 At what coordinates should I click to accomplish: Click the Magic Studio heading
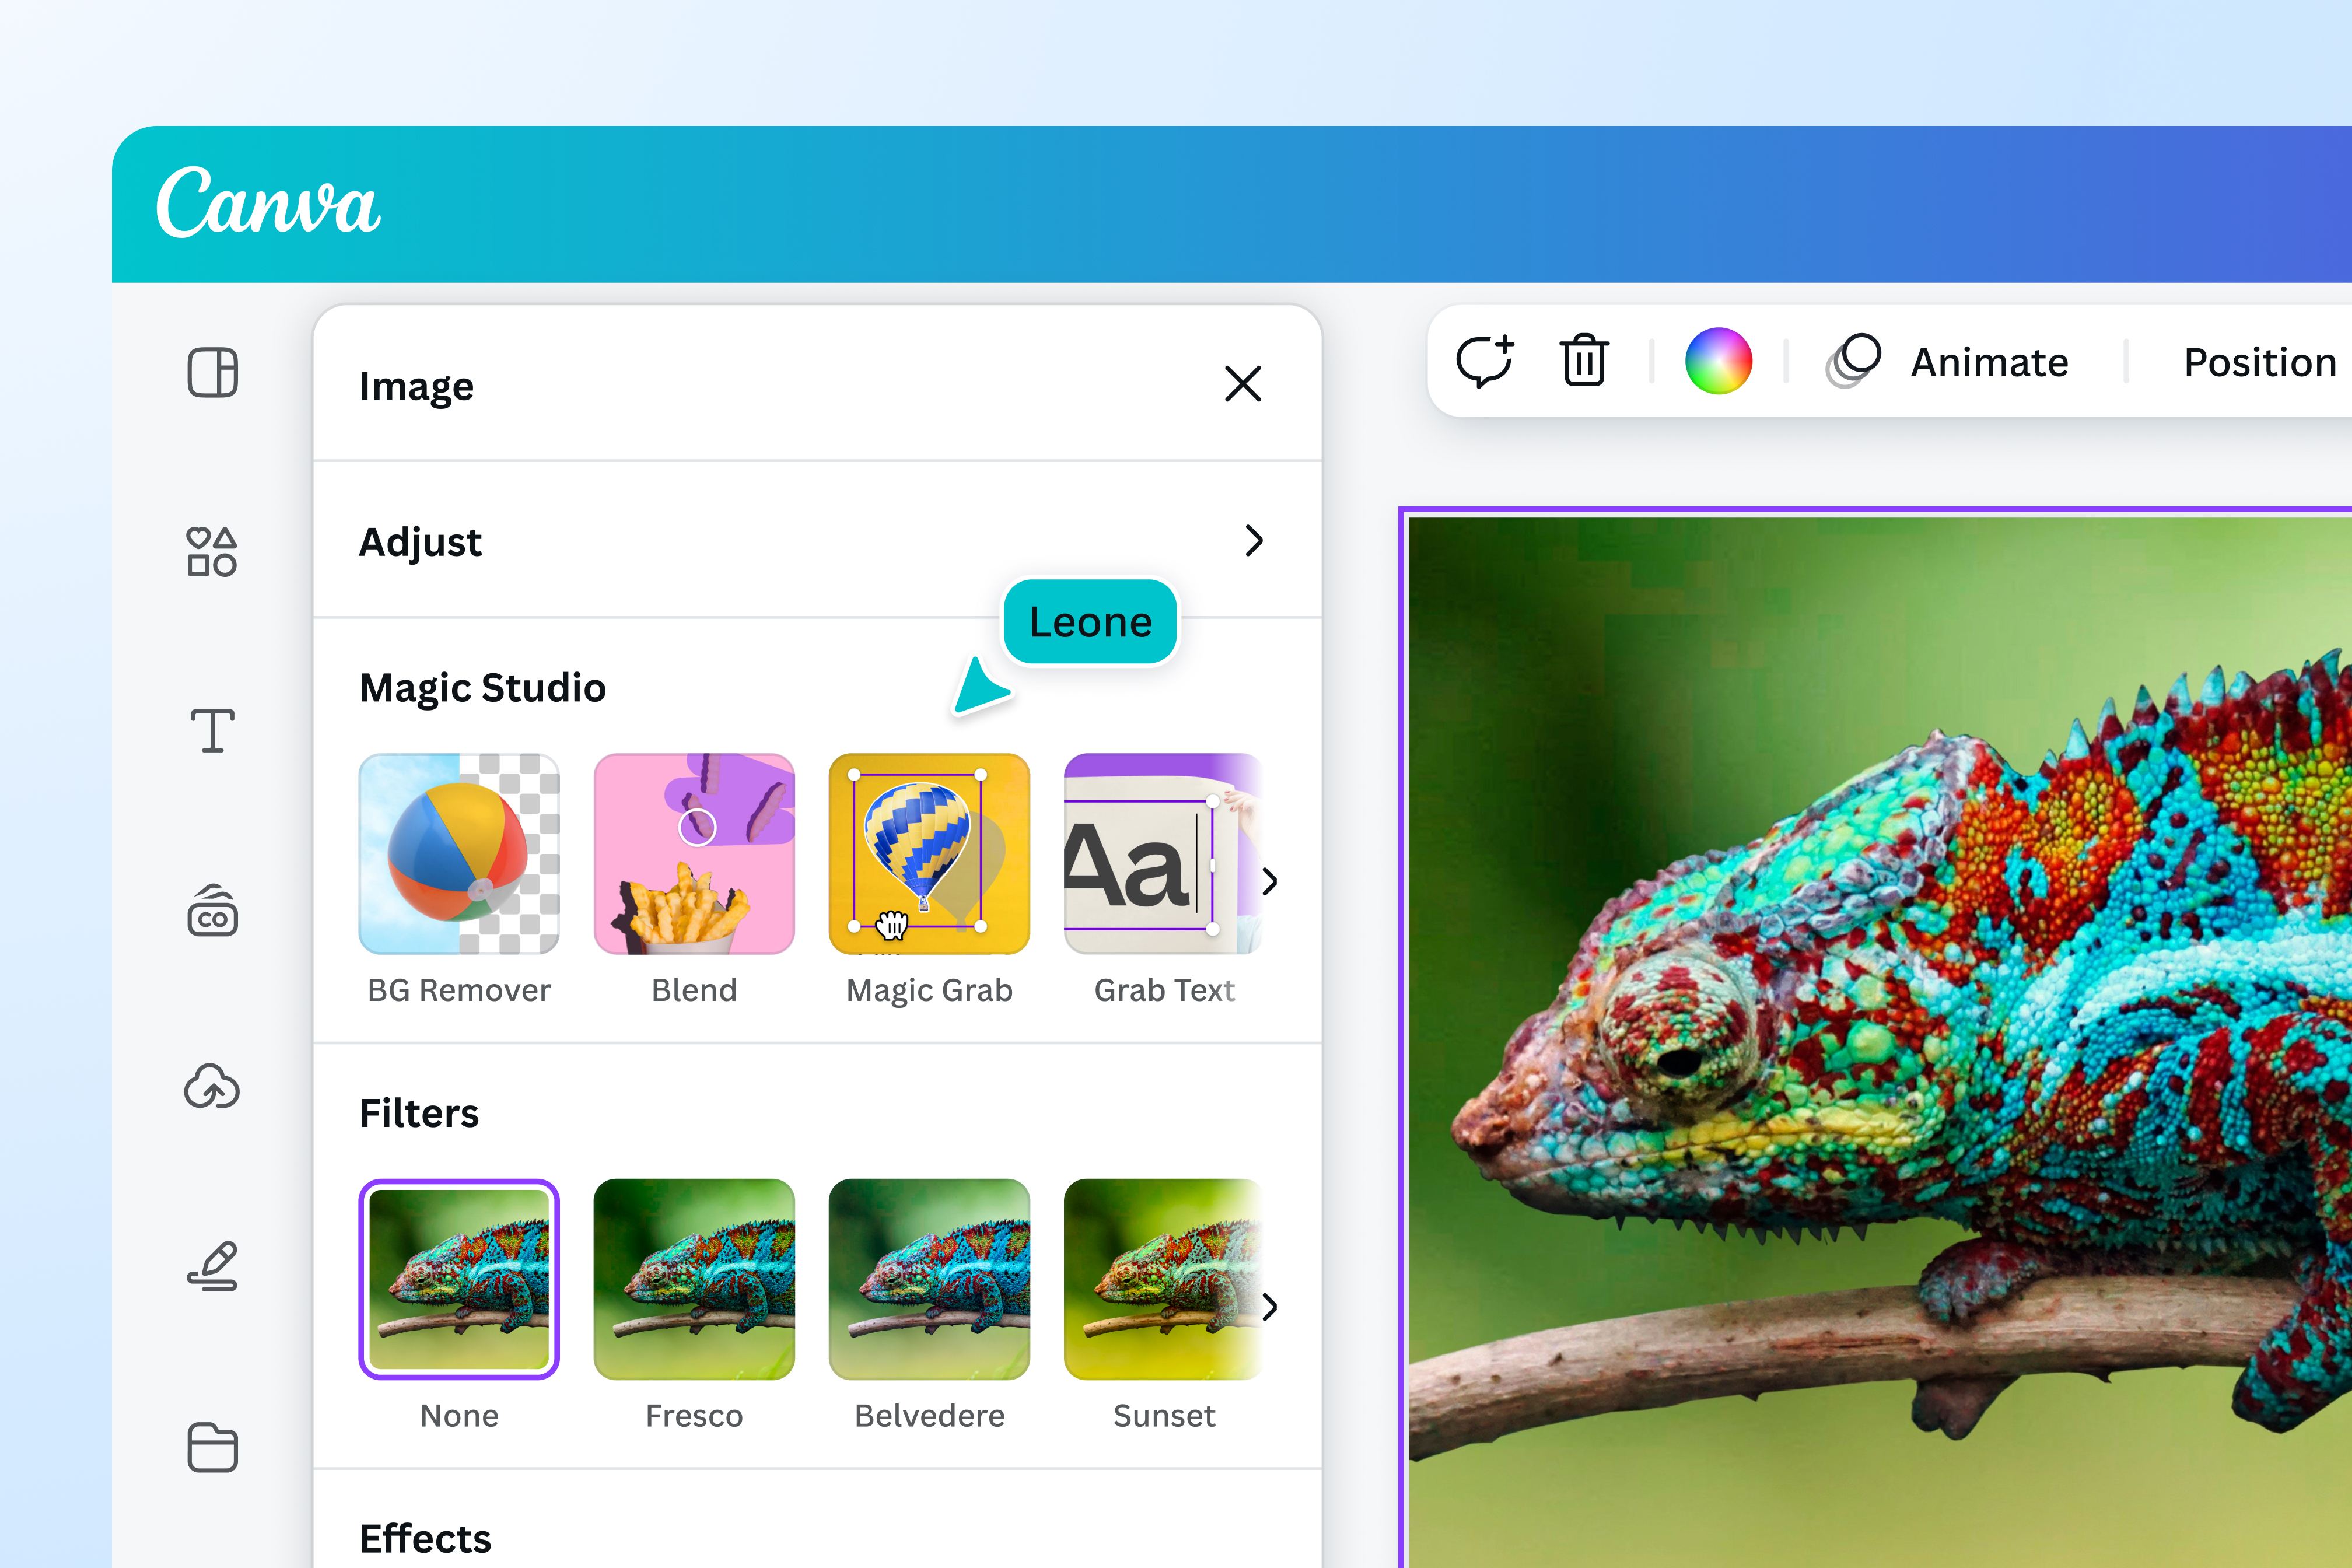(x=483, y=687)
